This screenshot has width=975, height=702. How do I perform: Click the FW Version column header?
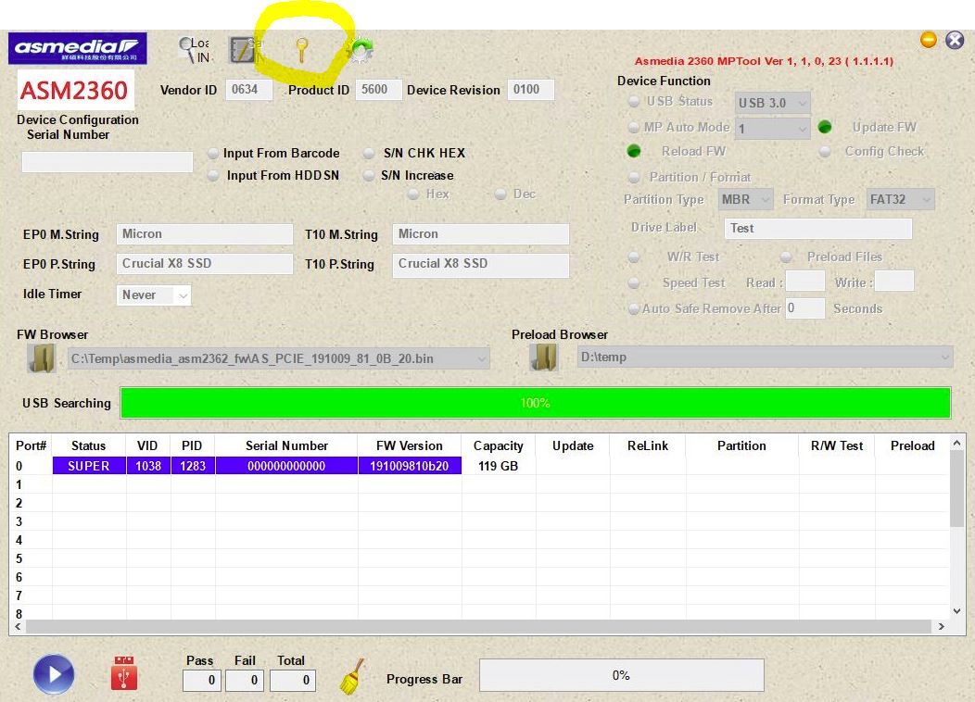(x=410, y=445)
